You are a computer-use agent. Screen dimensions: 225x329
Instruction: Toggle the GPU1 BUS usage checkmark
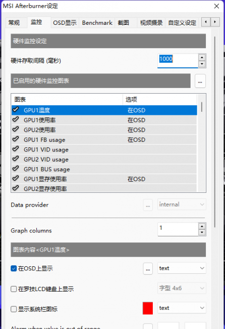[x=16, y=169]
